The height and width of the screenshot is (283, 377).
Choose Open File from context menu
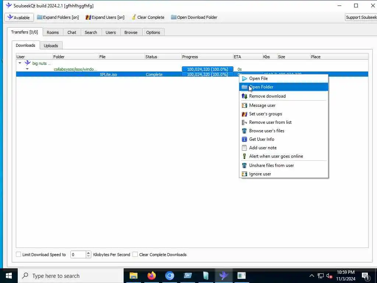coord(284,78)
